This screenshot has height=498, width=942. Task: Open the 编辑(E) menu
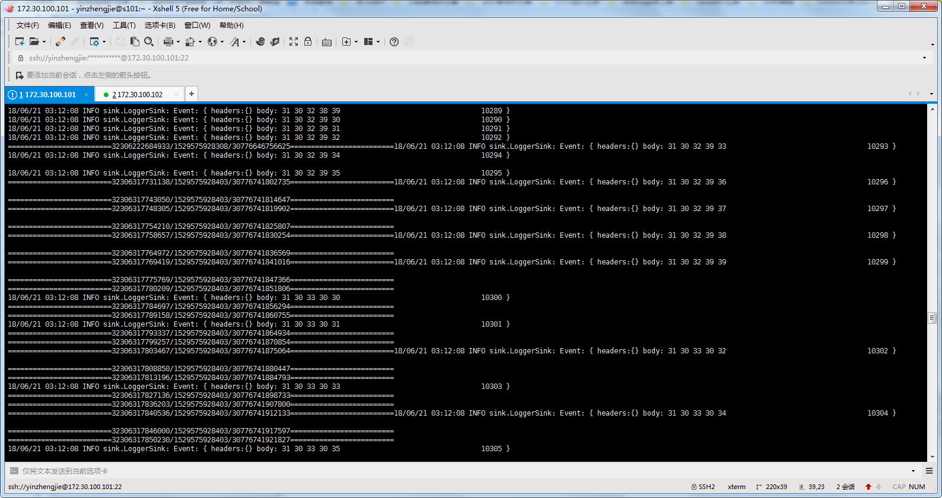coord(59,25)
